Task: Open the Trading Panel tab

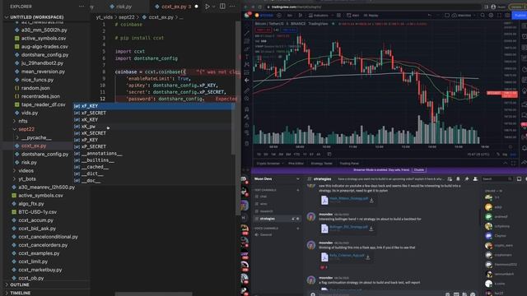Action: tap(349, 164)
